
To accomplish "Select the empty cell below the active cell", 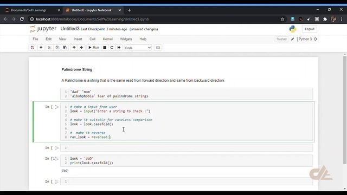I will pos(187,148).
